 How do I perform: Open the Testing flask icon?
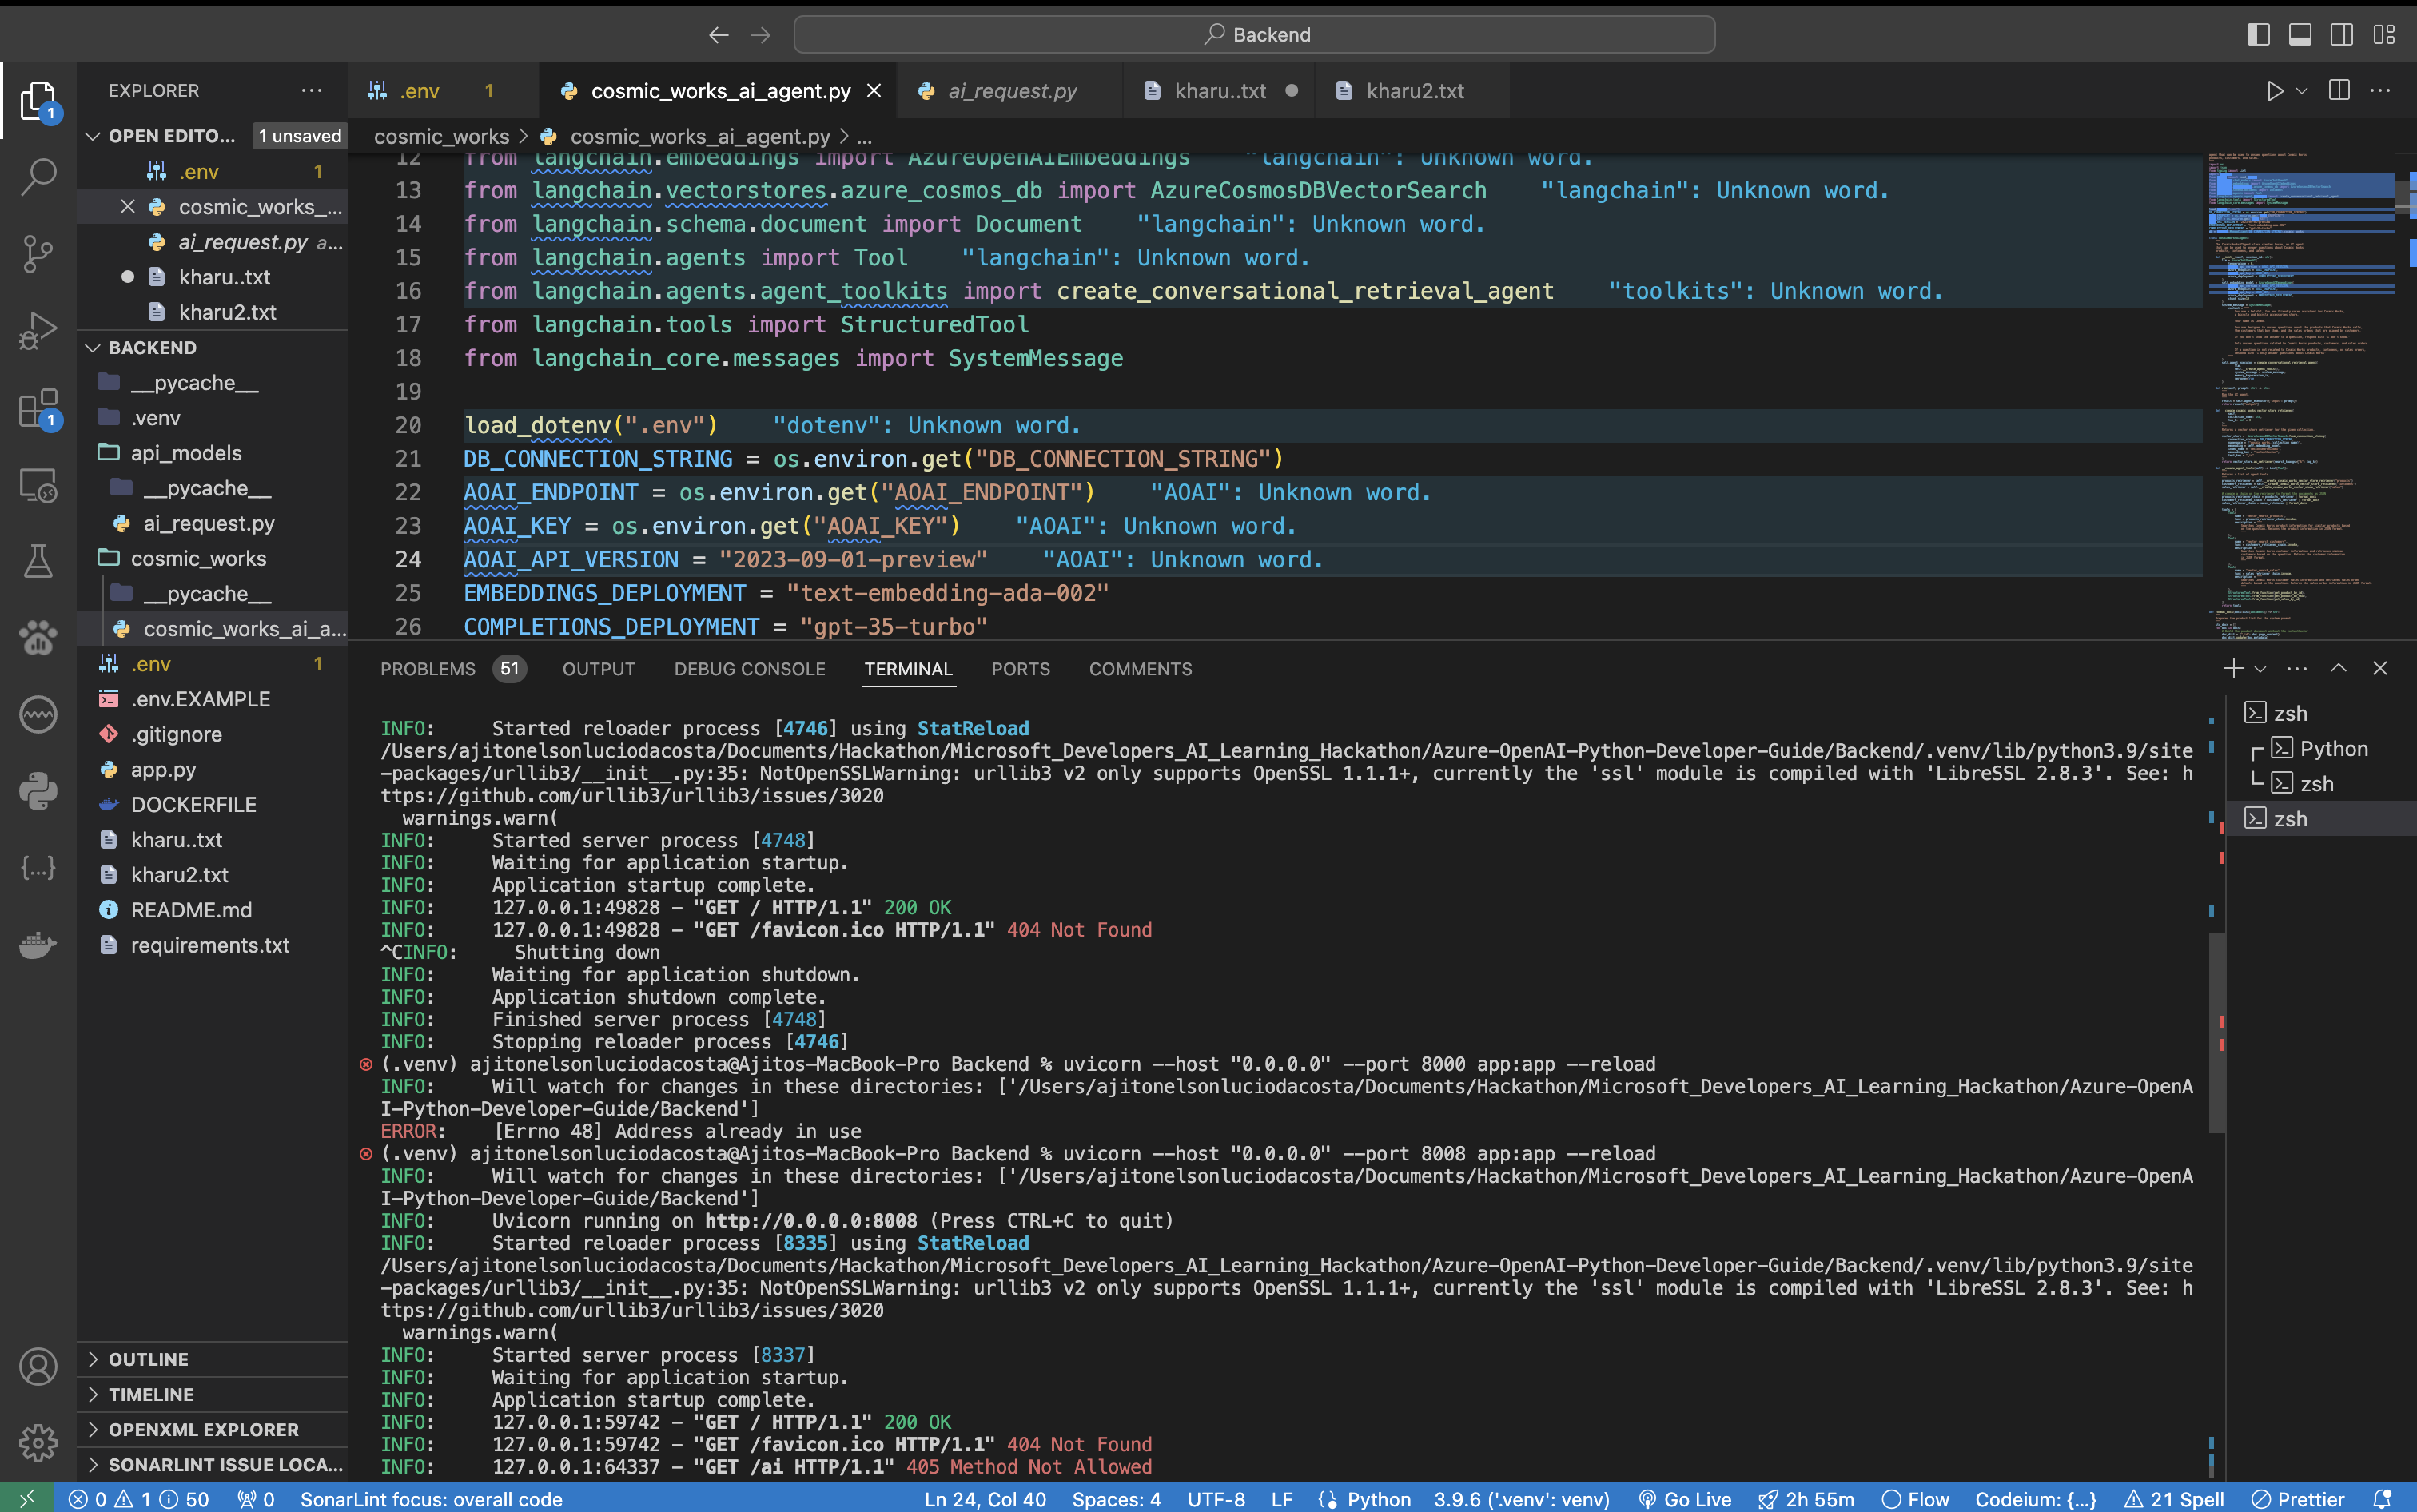[38, 561]
